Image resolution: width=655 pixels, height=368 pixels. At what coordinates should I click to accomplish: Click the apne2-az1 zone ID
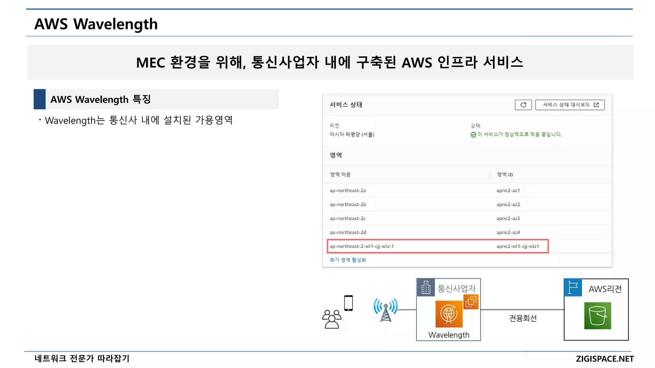point(508,191)
